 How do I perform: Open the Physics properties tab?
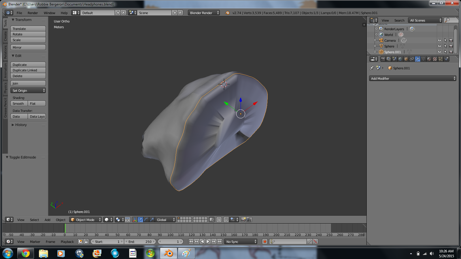(x=446, y=59)
